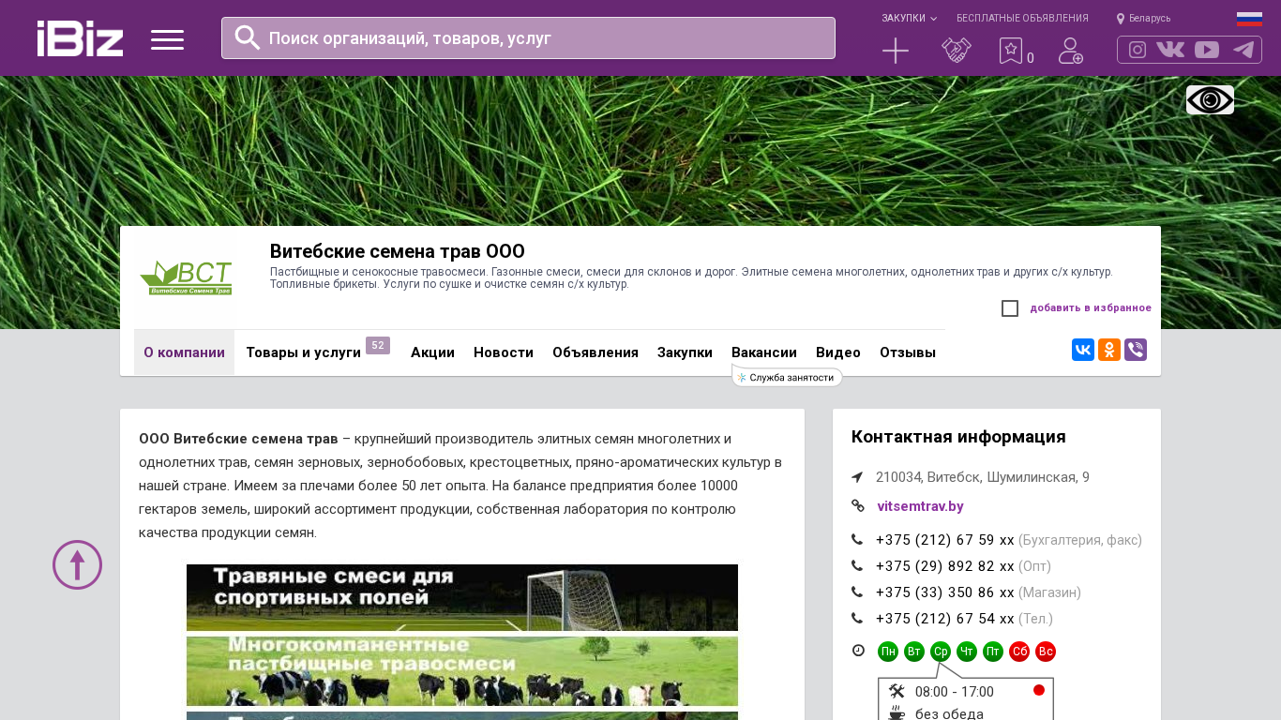Click phone icon beside Опт number

point(857,566)
